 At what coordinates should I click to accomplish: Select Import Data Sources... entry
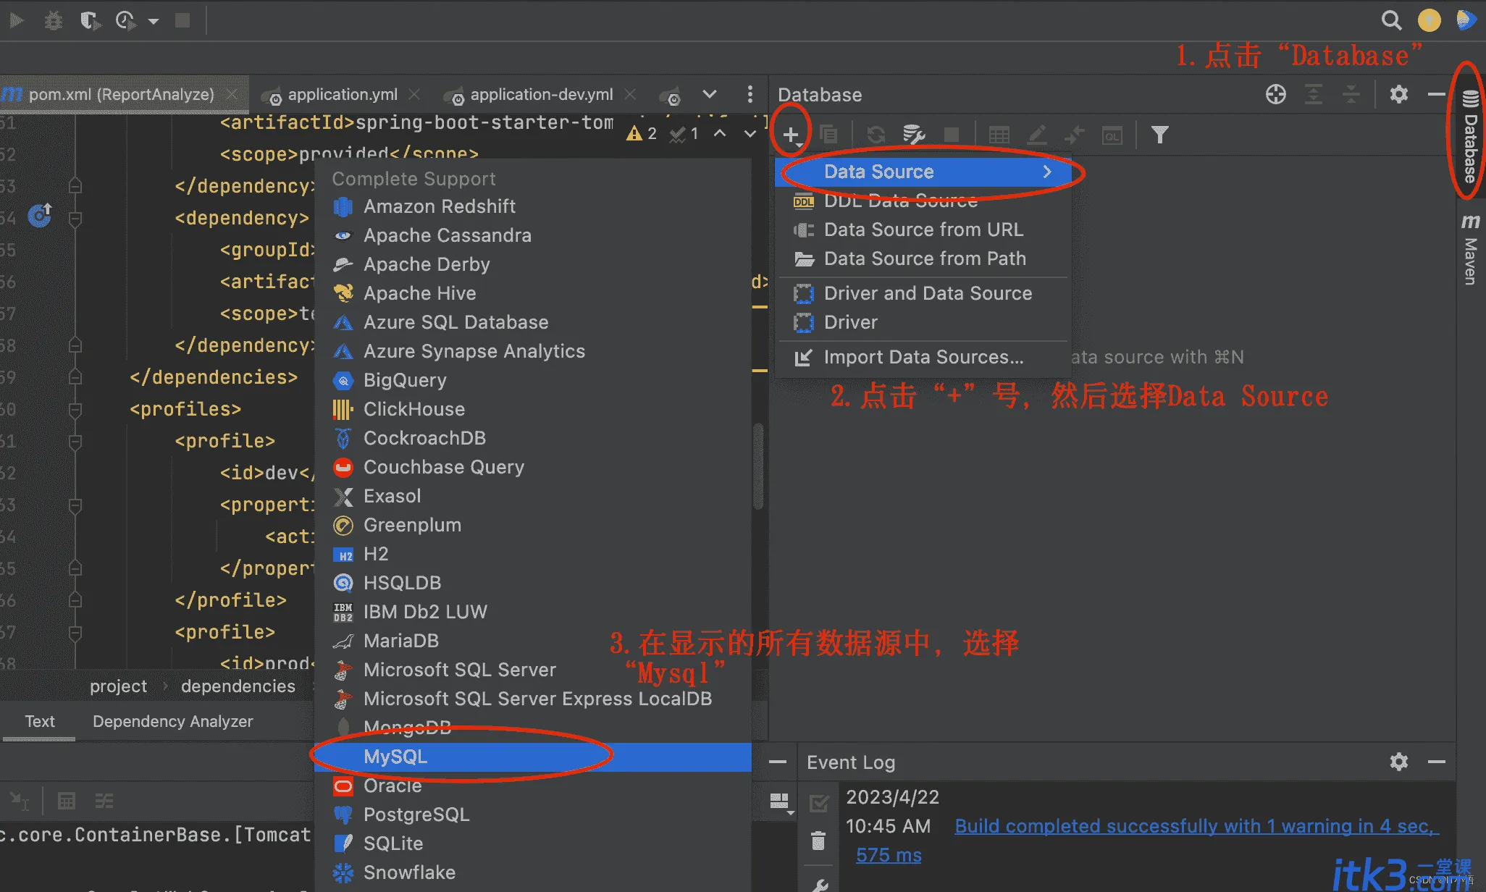click(x=923, y=357)
